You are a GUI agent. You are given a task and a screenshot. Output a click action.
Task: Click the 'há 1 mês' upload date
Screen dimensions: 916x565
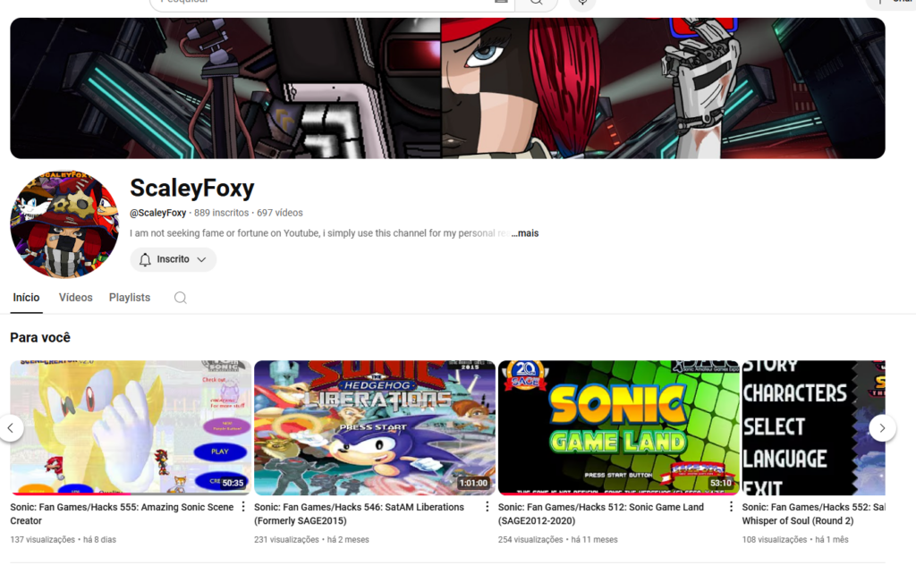pos(832,540)
